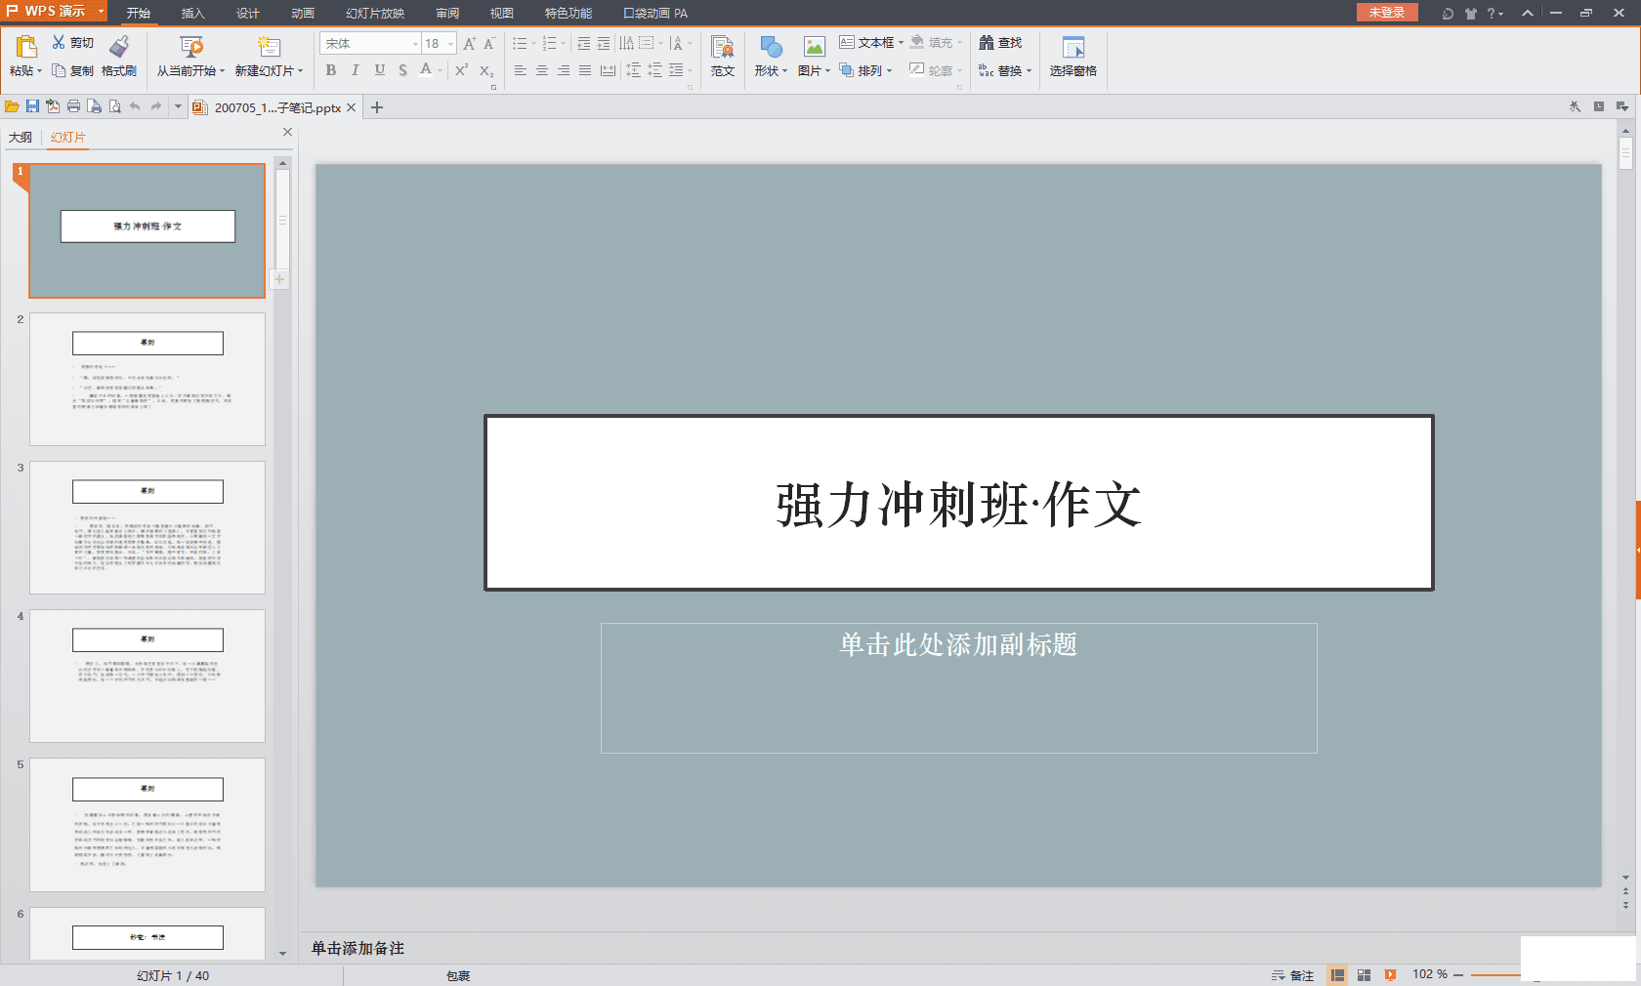Click the superscript X² icon

[461, 70]
